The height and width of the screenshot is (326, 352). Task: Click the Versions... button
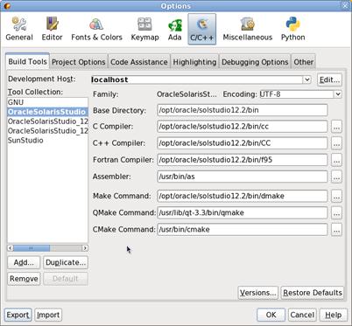coord(258,293)
